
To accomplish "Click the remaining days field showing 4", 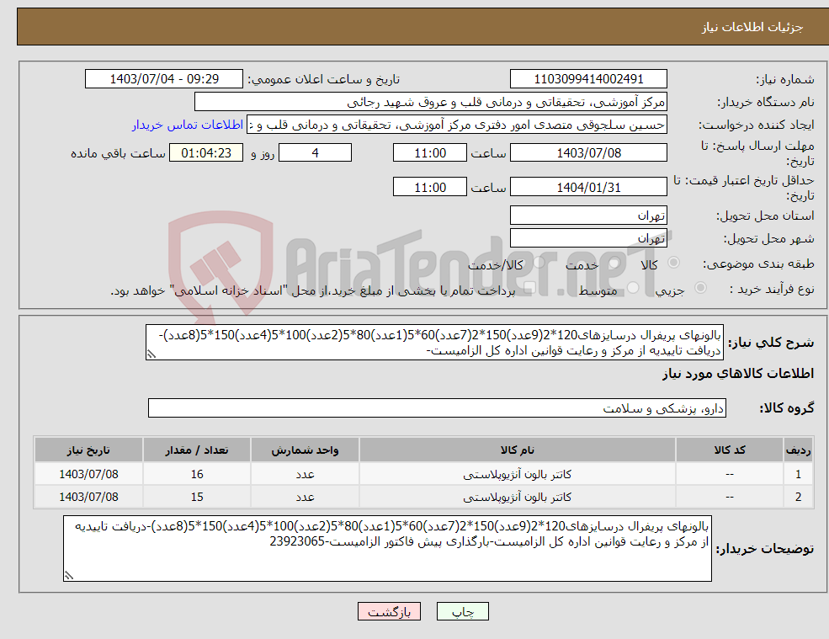I will pyautogui.click(x=315, y=153).
